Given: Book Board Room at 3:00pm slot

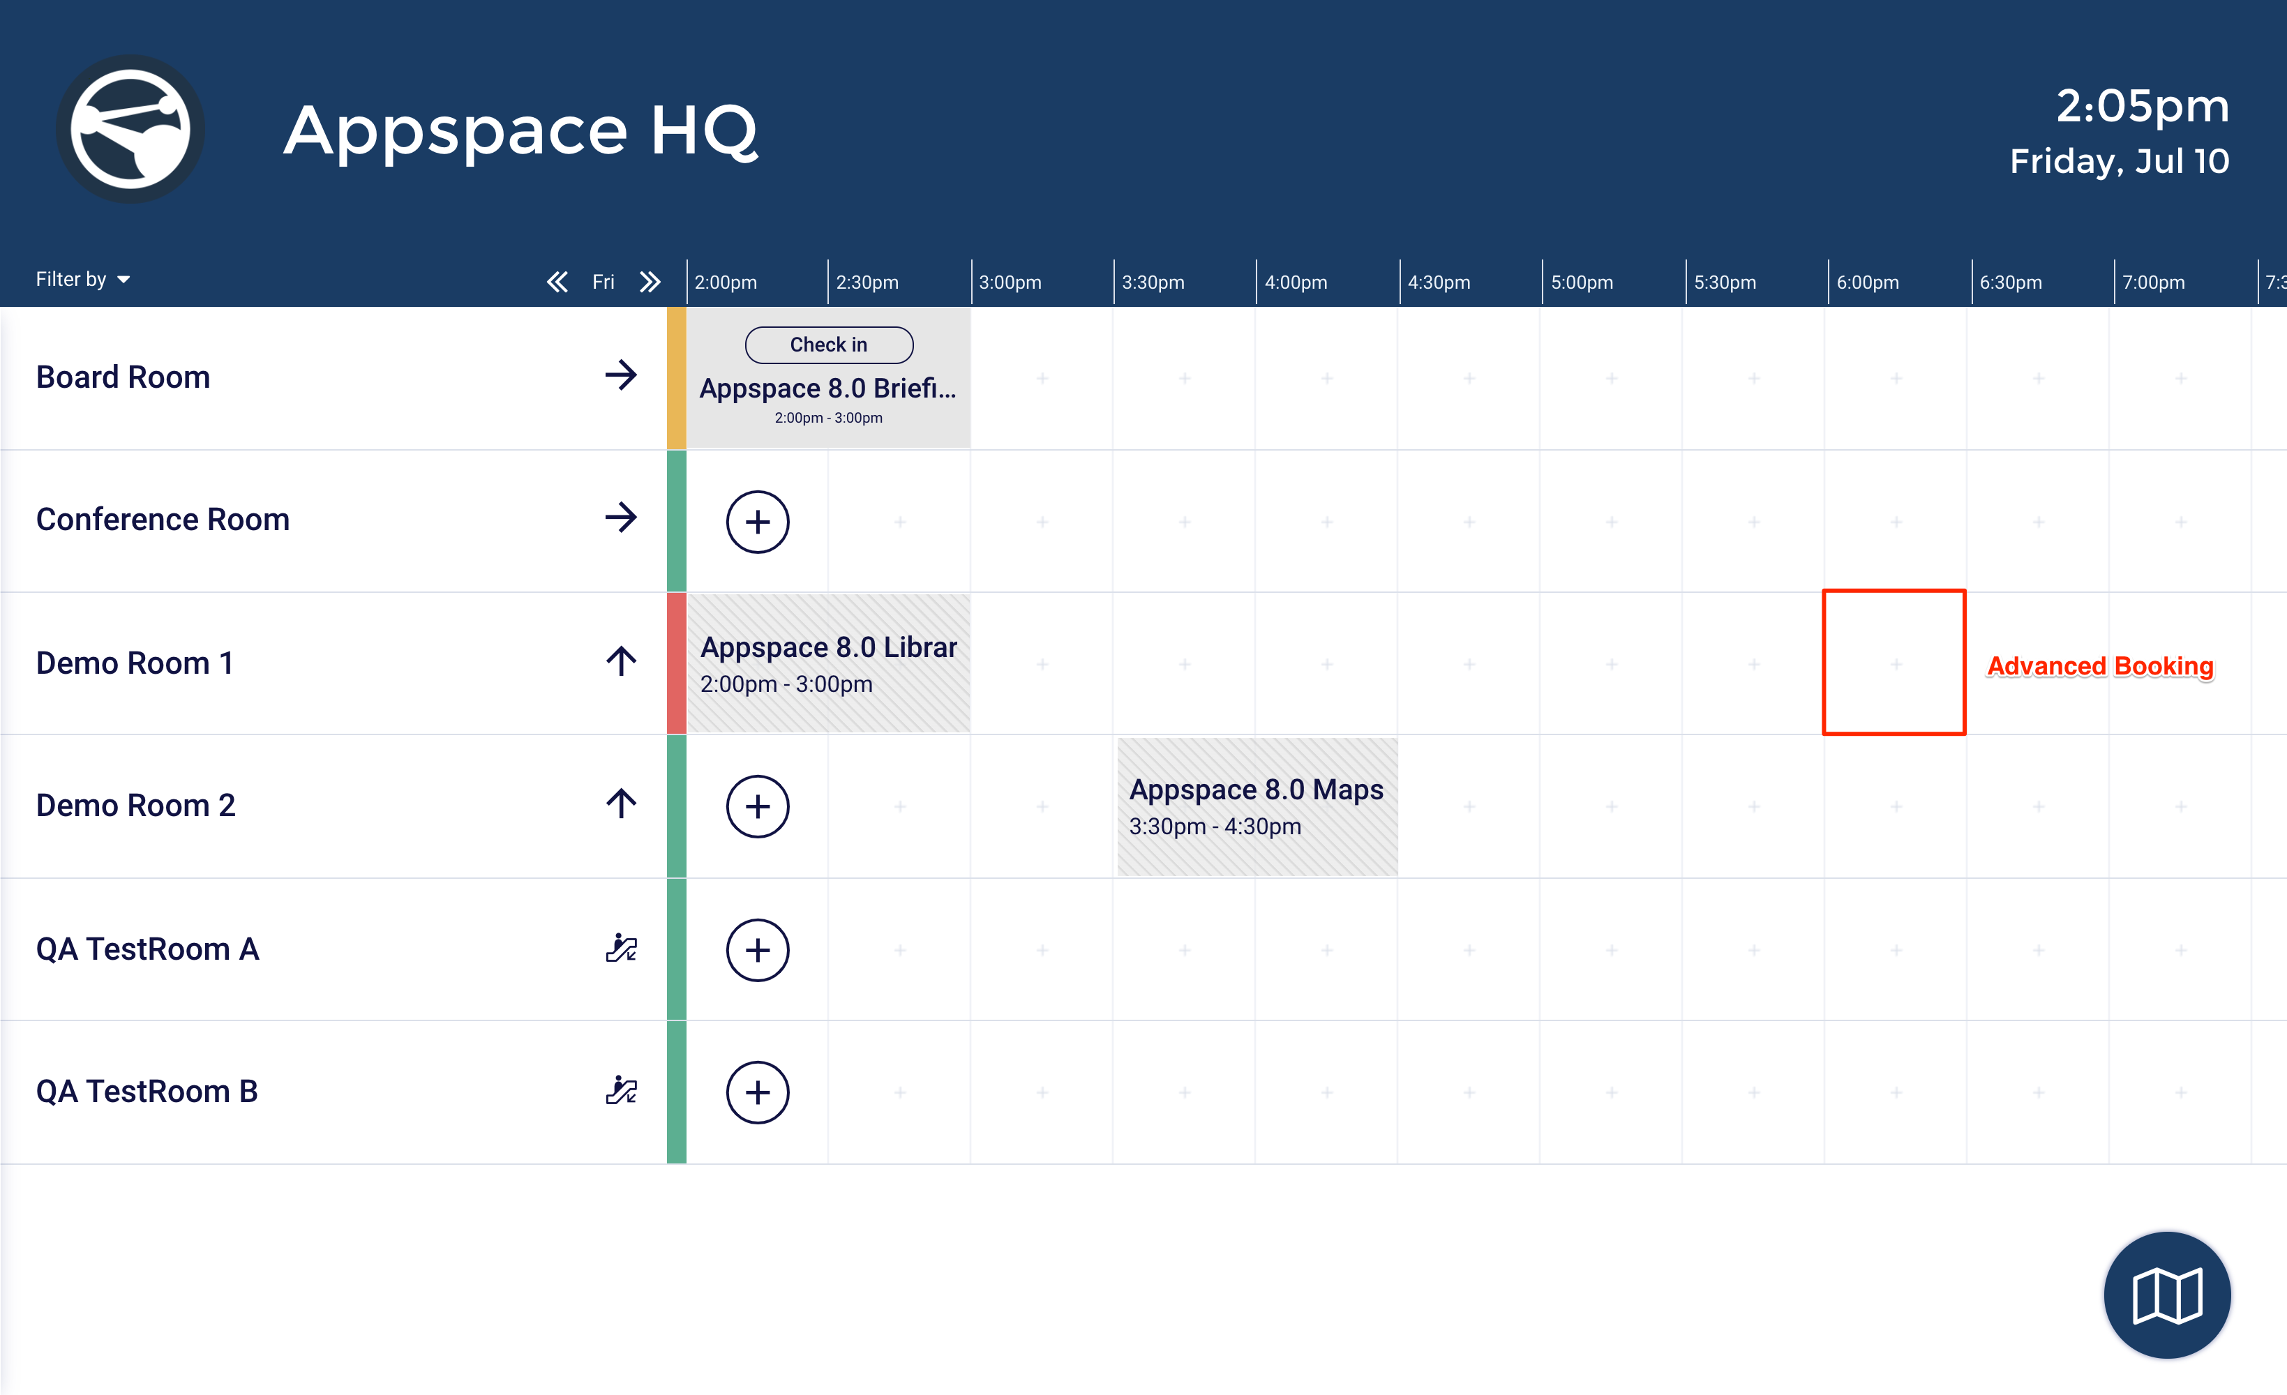Looking at the screenshot, I should (x=1042, y=378).
